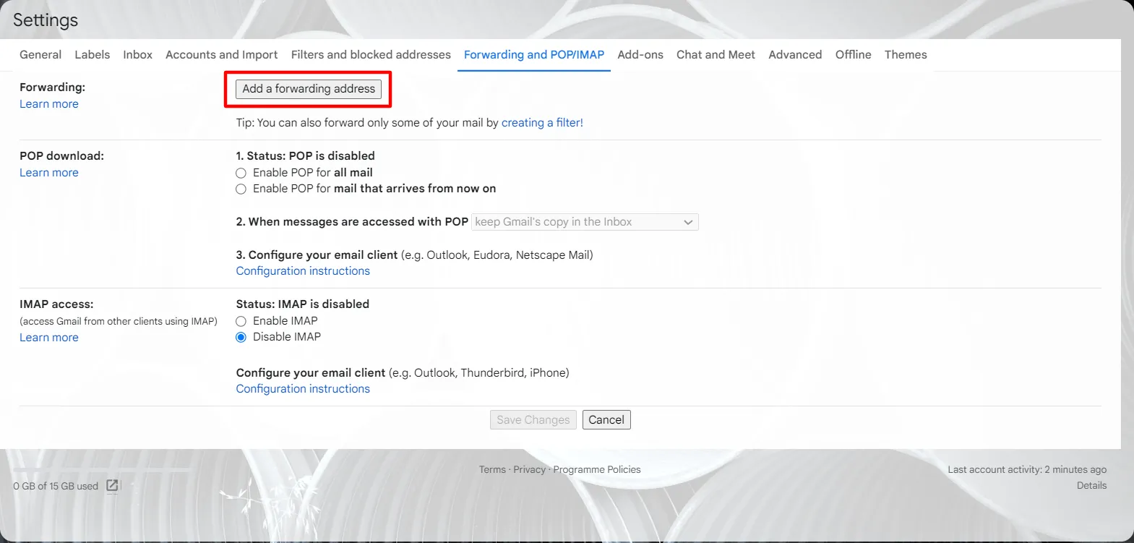Click the Save Changes button

(x=533, y=419)
